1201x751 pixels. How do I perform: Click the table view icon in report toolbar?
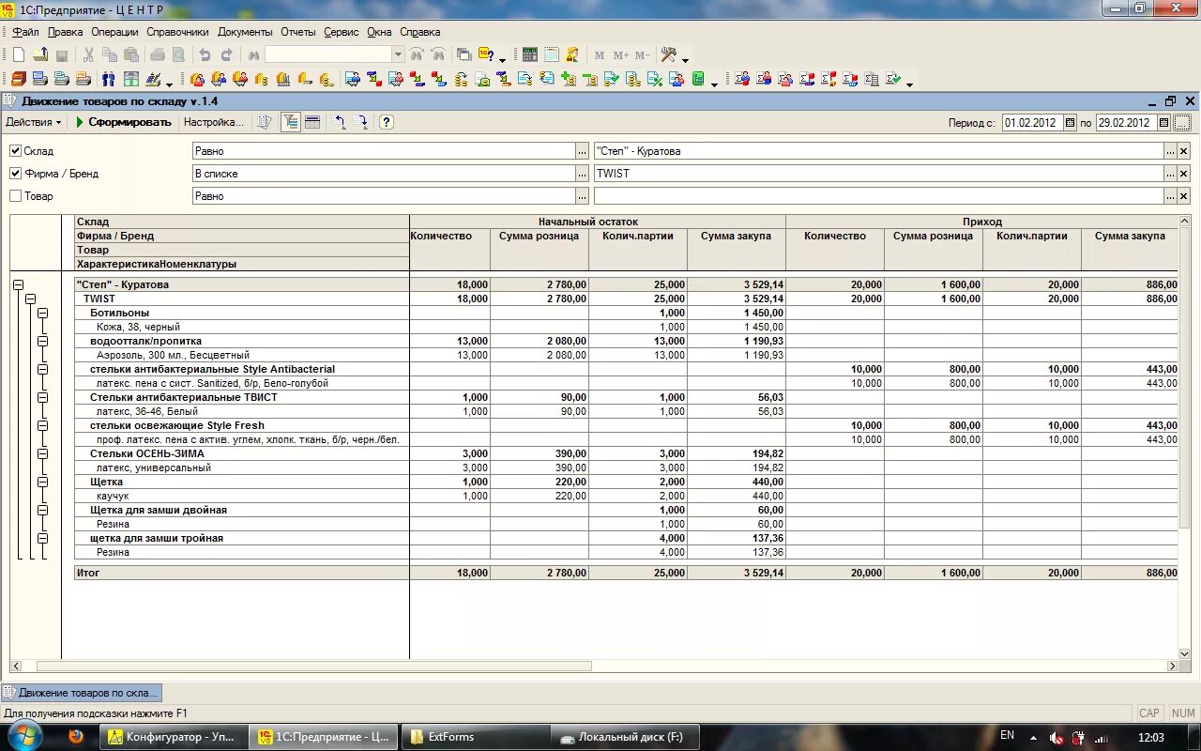tap(312, 122)
